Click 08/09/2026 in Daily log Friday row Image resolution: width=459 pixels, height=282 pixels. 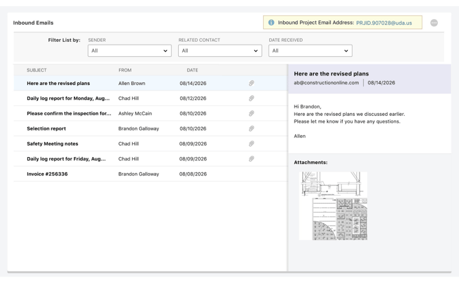(x=193, y=159)
